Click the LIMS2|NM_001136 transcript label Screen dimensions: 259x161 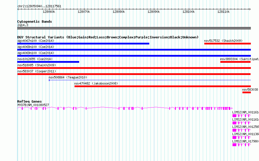(246, 134)
